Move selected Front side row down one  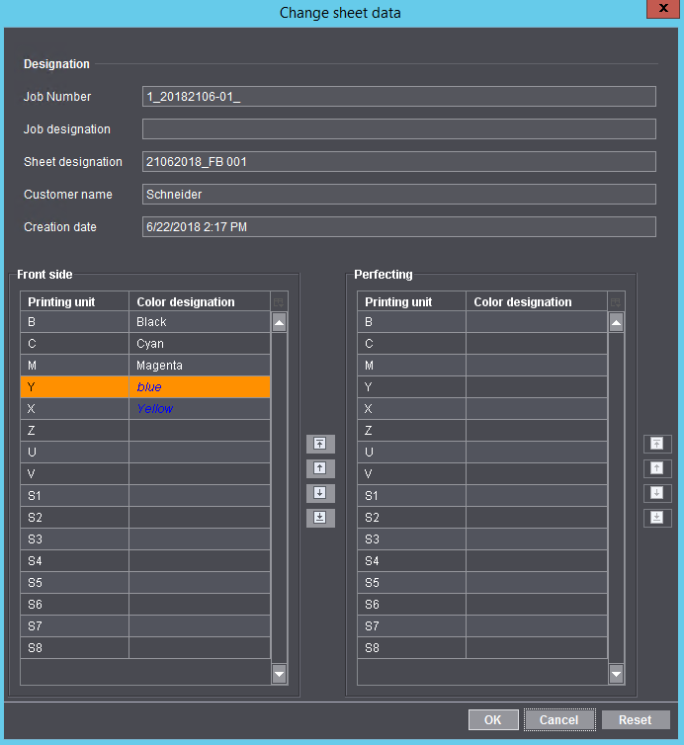click(x=320, y=493)
